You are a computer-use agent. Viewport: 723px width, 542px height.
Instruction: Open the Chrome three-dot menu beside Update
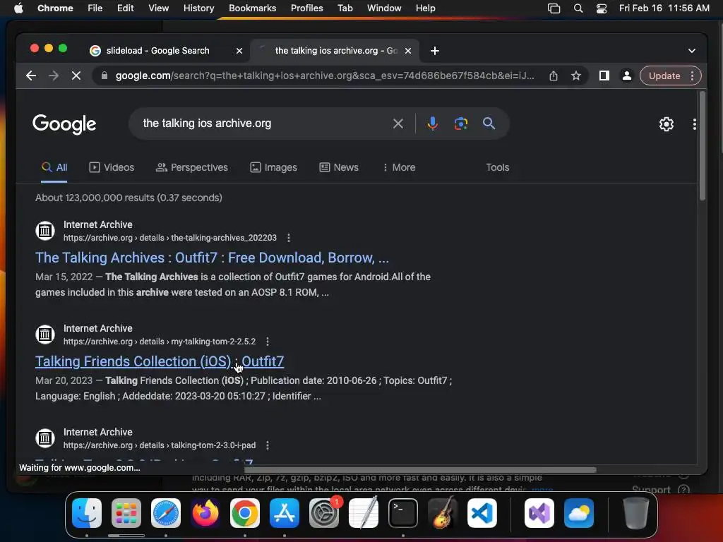(692, 76)
